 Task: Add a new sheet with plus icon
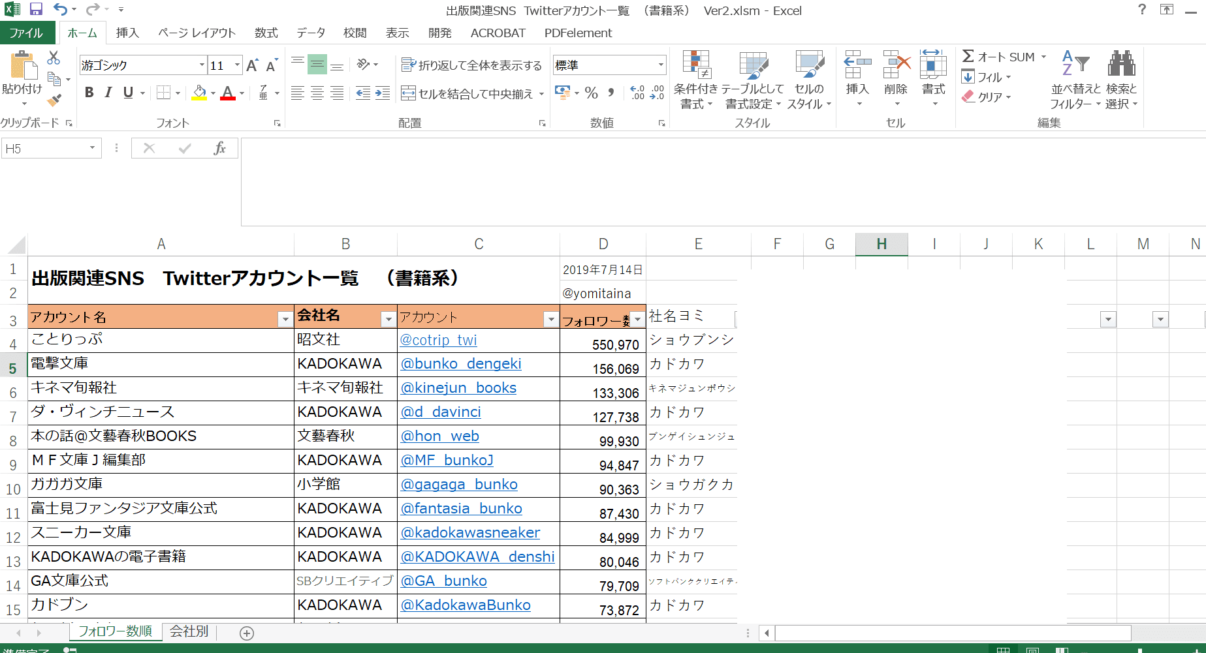coord(247,633)
